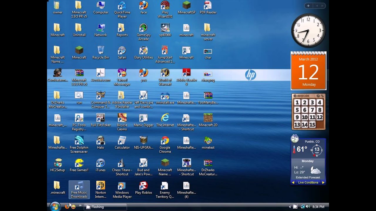Image resolution: width=376 pixels, height=211 pixels.
Task: Select rminstall.exe file
Action: click(165, 98)
